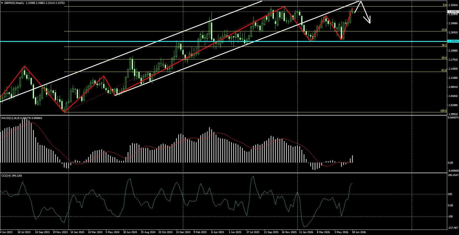Click the Fibonacci 50.0 level label

444,58
